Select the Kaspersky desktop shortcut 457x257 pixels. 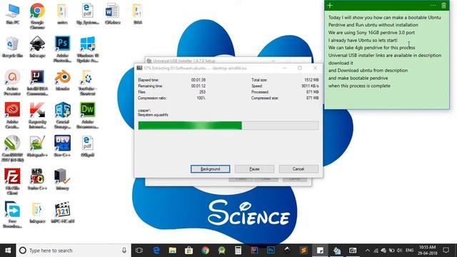[x=37, y=116]
